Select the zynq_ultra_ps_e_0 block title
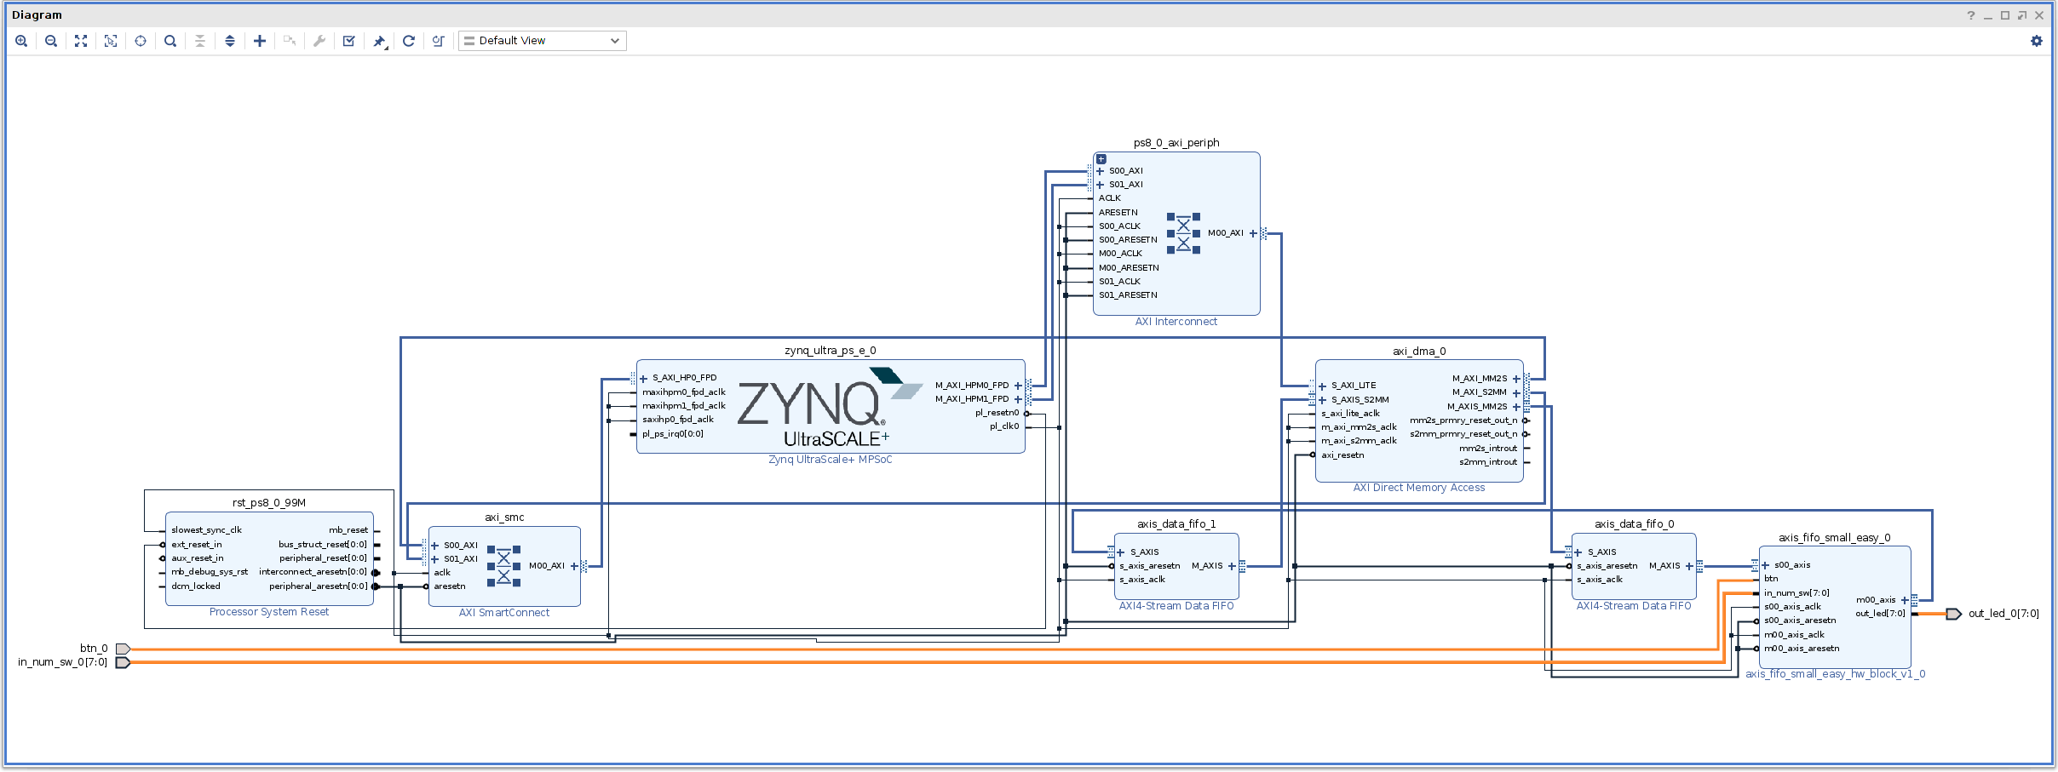This screenshot has width=2058, height=772. 831,351
